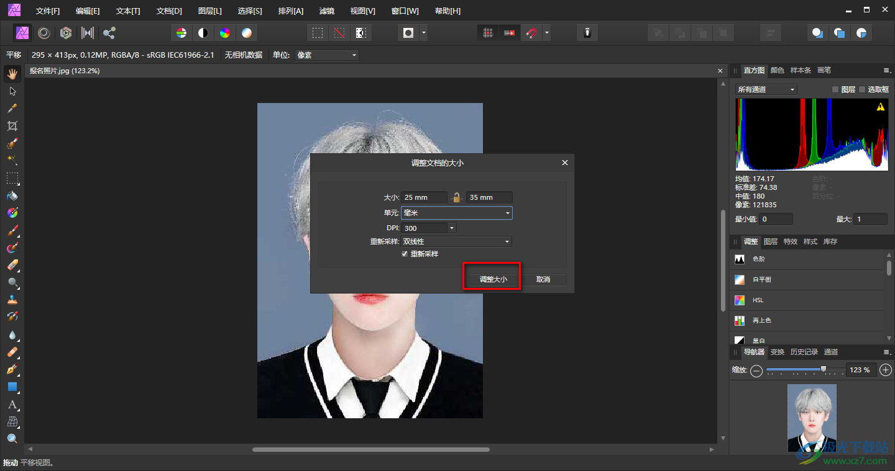Click the zoom in plus button
This screenshot has height=471, width=895.
pos(886,370)
